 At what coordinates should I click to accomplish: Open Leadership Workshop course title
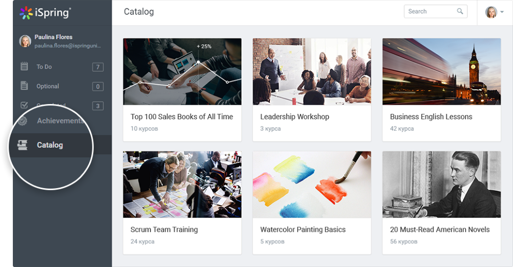(x=294, y=117)
